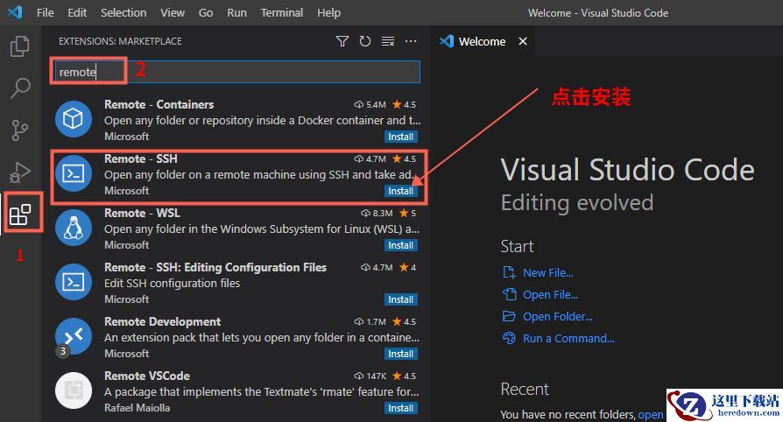783x422 pixels.
Task: Select 'Remote - SSH: Editing Configuration Files' title
Action: click(215, 268)
